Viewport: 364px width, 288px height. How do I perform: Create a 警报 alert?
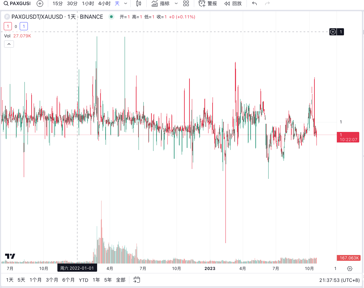pos(208,3)
